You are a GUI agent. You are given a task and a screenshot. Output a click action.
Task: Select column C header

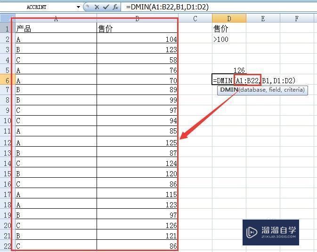pos(195,18)
